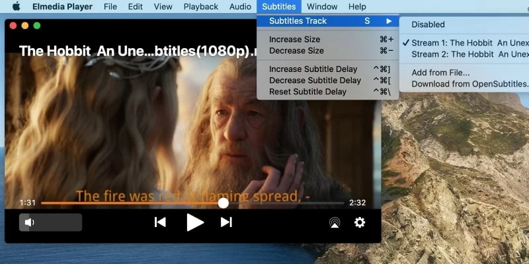The height and width of the screenshot is (264, 529).
Task: Open the Edit menu
Action: [136, 7]
